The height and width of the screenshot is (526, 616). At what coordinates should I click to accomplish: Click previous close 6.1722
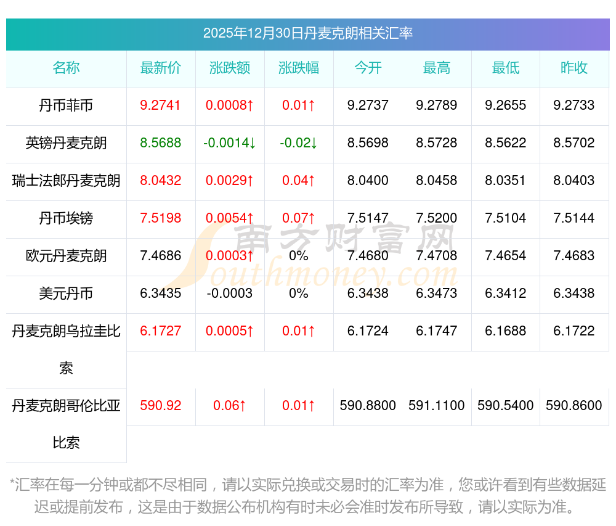pyautogui.click(x=574, y=331)
